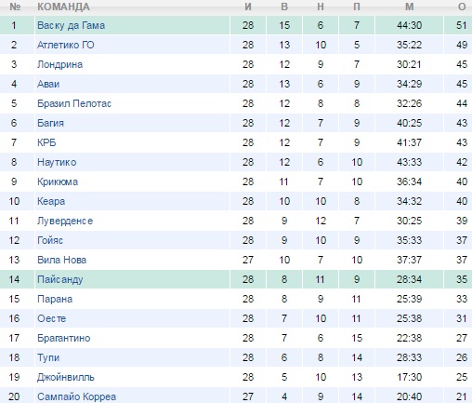Open the Багия team link
Viewport: 472px width, 403px height.
[x=50, y=123]
